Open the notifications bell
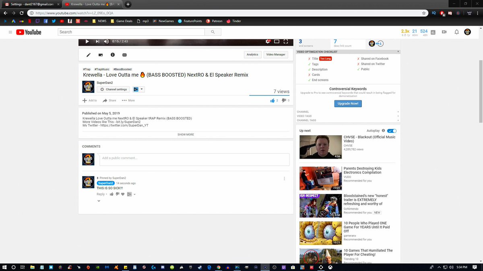The image size is (483, 271). (456, 32)
